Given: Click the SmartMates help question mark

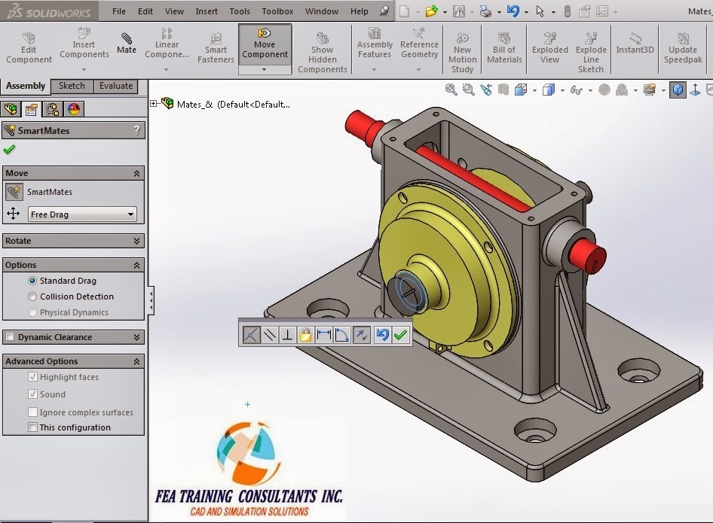Looking at the screenshot, I should pos(136,130).
